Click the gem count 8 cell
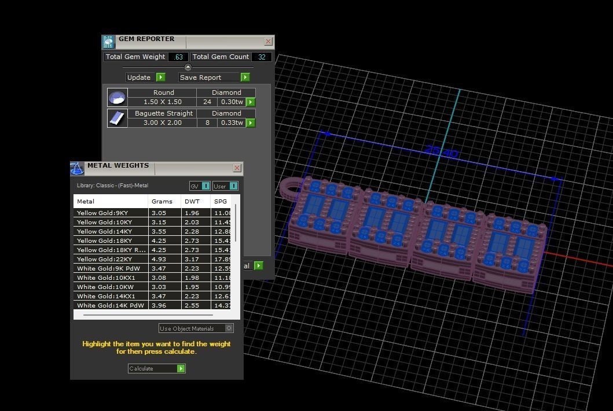The height and width of the screenshot is (411, 613). coord(207,123)
